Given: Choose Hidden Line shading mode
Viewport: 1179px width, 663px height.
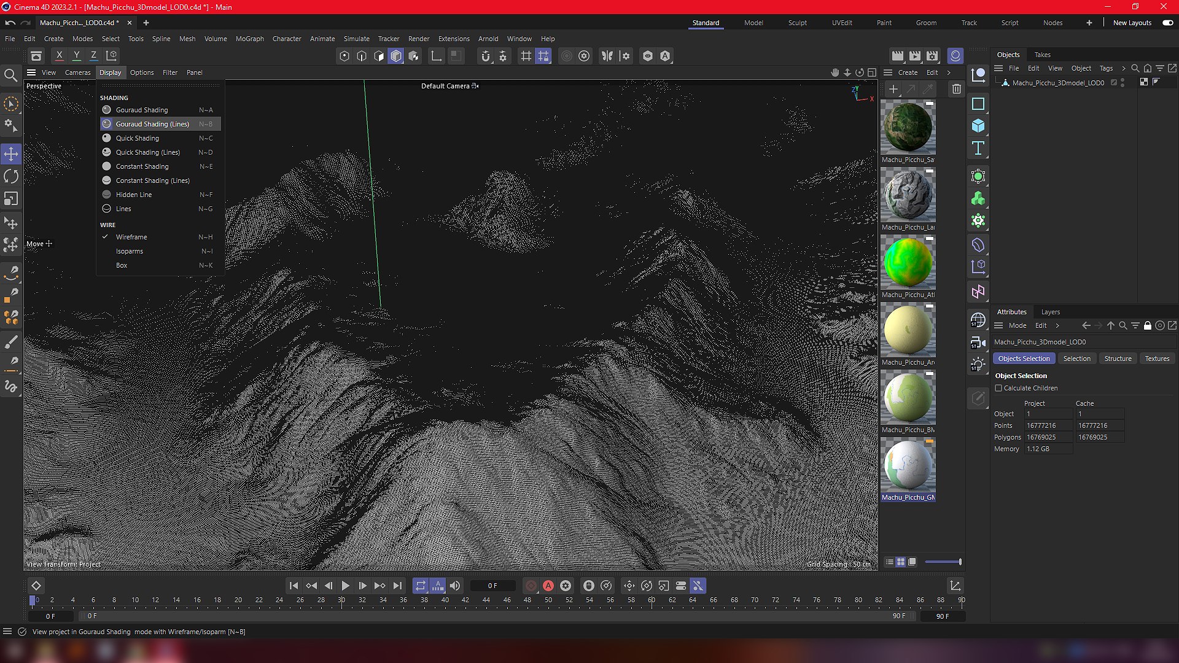Looking at the screenshot, I should pos(160,195).
